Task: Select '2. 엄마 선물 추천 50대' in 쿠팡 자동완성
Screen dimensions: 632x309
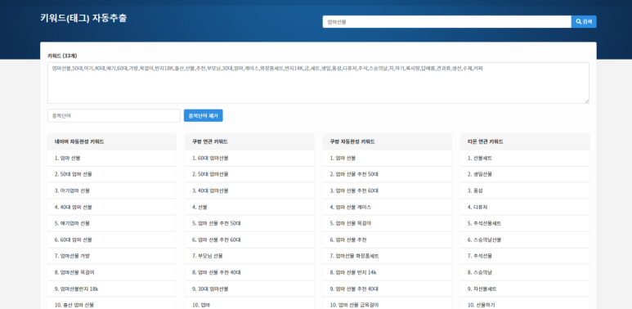Action: click(x=387, y=174)
